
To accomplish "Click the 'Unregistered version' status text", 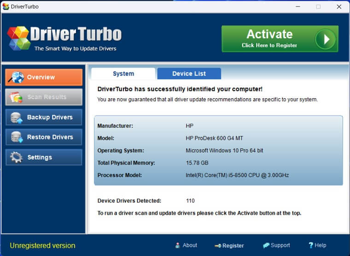I will coord(42,245).
